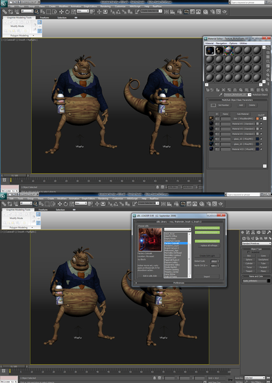Viewport: 272px width, 383px height.
Task: Open Render Setup in top window toolbar
Action: pyautogui.click(x=212, y=11)
